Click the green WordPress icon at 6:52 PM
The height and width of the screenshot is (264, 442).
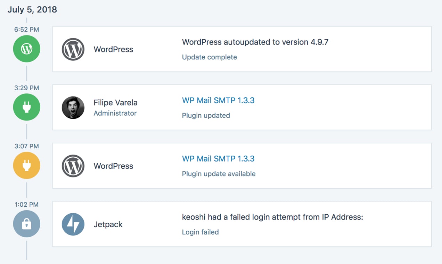(27, 49)
